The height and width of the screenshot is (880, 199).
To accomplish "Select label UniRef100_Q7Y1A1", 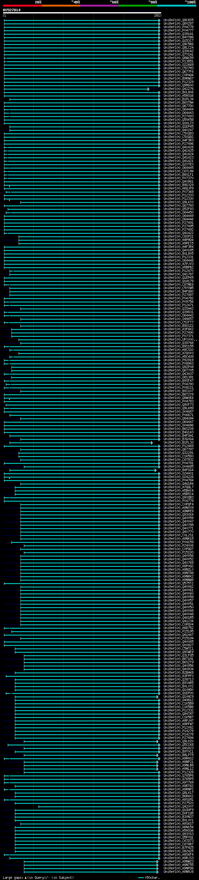I will click(x=178, y=54).
